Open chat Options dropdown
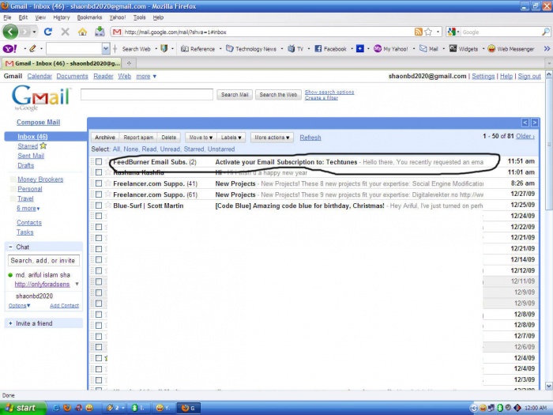This screenshot has width=553, height=415. pos(20,306)
